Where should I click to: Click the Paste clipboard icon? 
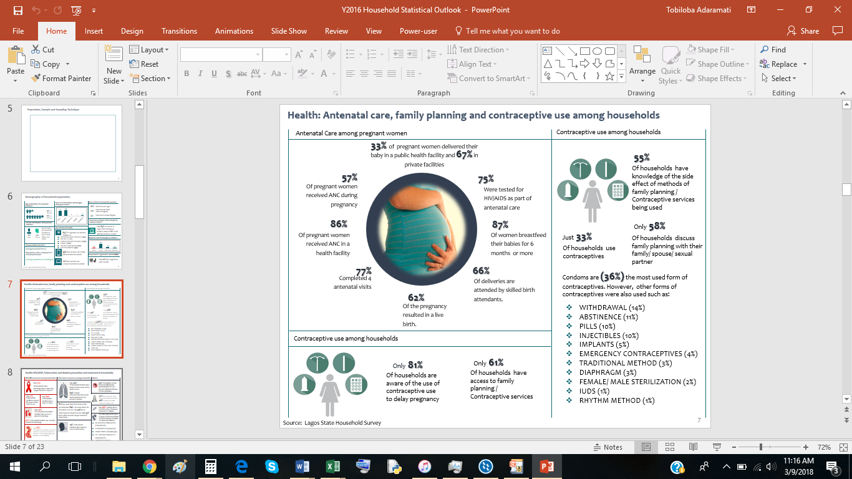pyautogui.click(x=16, y=57)
